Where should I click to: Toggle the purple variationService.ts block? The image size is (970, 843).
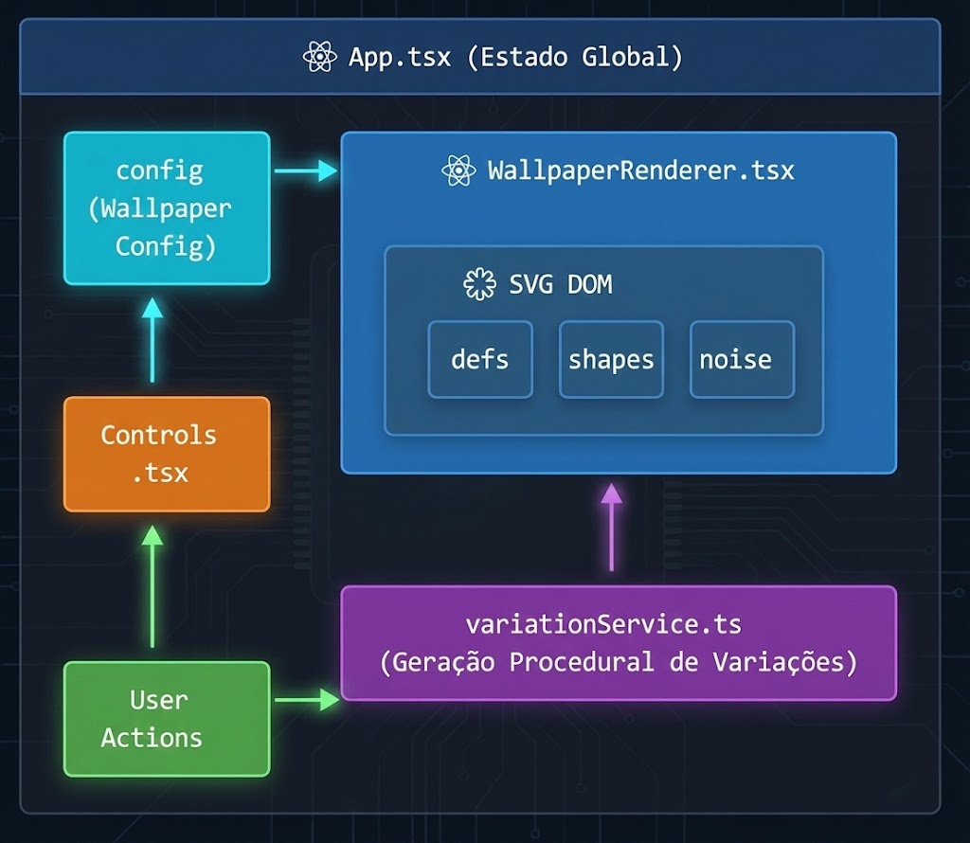620,643
